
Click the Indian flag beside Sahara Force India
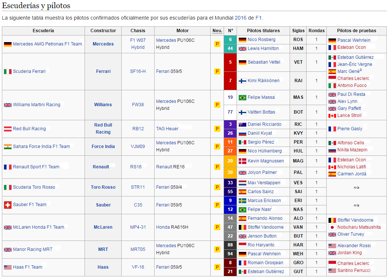tap(8, 147)
